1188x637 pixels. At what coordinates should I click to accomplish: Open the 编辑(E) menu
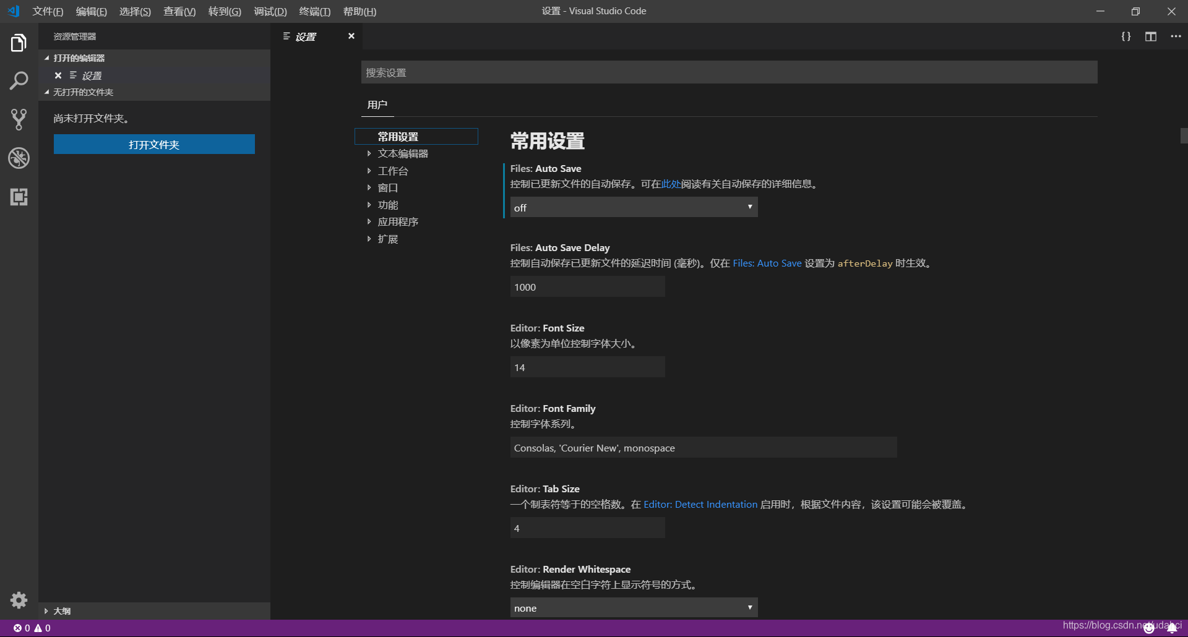coord(91,11)
